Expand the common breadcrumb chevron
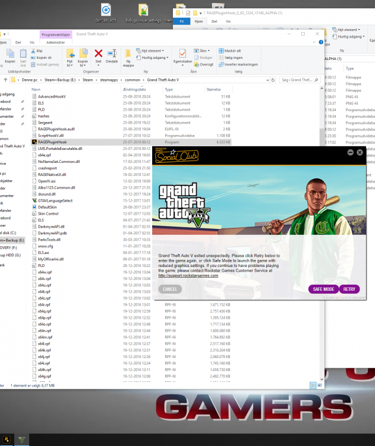 (x=143, y=80)
